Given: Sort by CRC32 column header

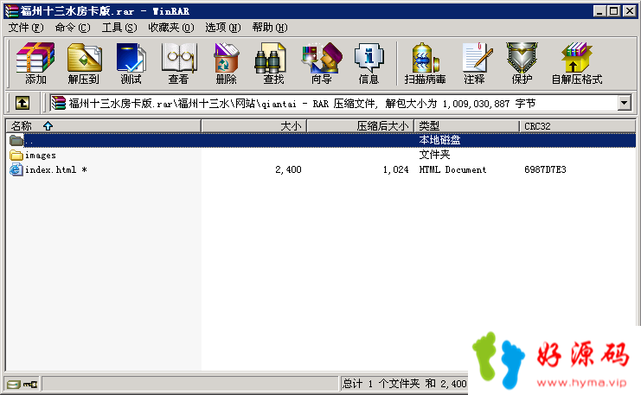Looking at the screenshot, I should pos(577,126).
